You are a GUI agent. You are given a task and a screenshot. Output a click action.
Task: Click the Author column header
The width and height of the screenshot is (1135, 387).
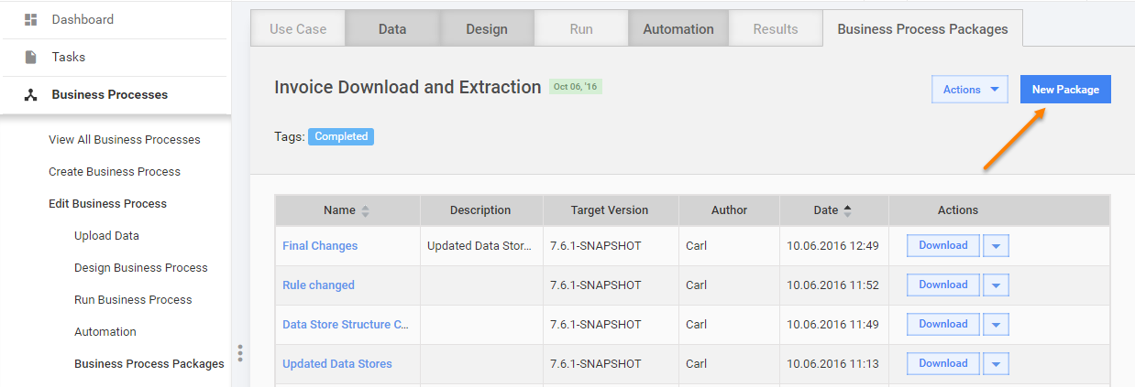(730, 210)
